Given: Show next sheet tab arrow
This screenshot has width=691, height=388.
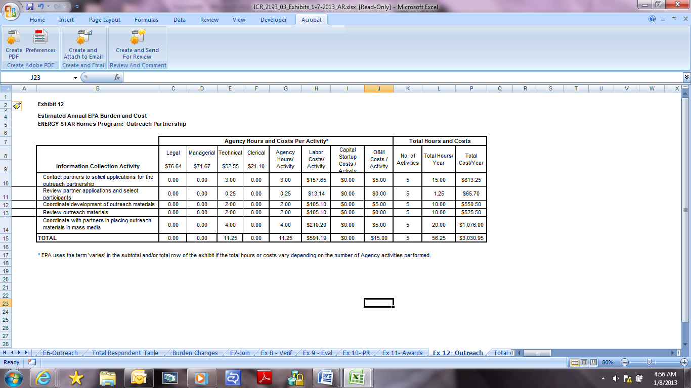Looking at the screenshot, I should click(20, 353).
